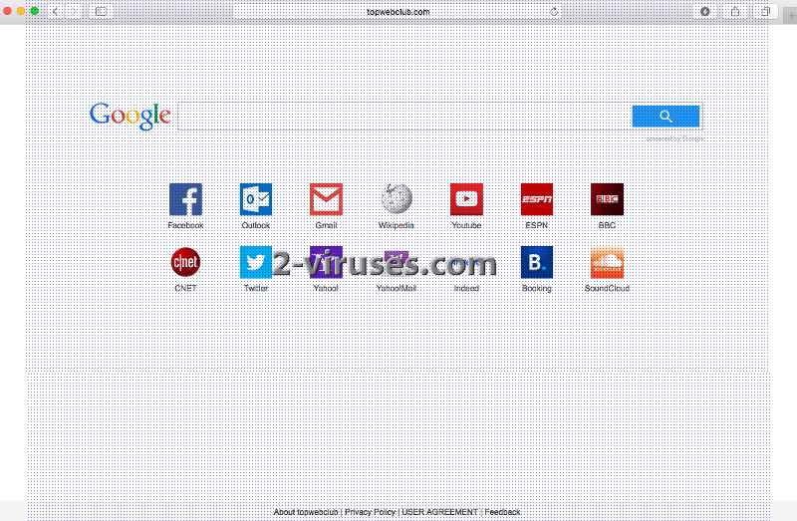The height and width of the screenshot is (521, 797).
Task: Show all tabs overview icon
Action: [765, 11]
